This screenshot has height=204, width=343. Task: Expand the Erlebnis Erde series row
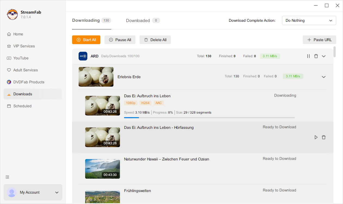[324, 77]
